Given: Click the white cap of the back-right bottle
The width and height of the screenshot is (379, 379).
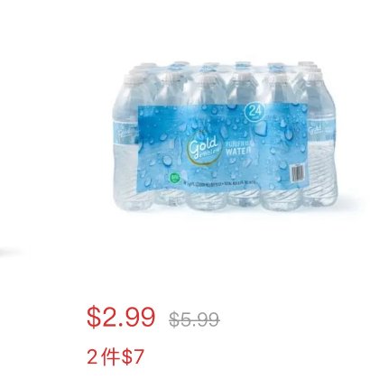Looking at the screenshot, I should coord(306,64).
